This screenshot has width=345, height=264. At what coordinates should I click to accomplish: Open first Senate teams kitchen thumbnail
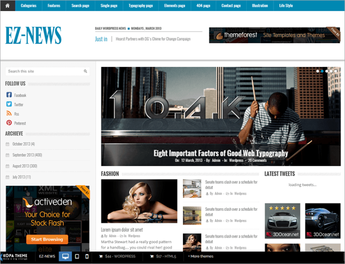(192, 188)
